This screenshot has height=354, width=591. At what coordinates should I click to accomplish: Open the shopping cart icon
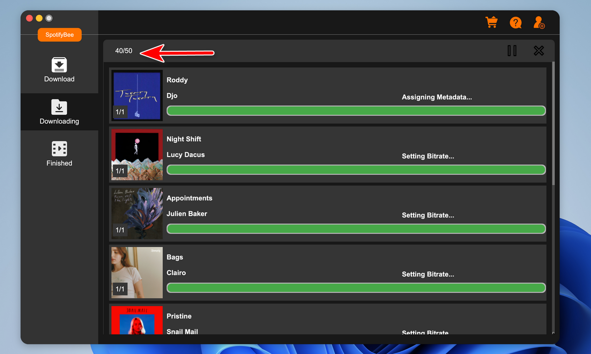click(x=491, y=23)
